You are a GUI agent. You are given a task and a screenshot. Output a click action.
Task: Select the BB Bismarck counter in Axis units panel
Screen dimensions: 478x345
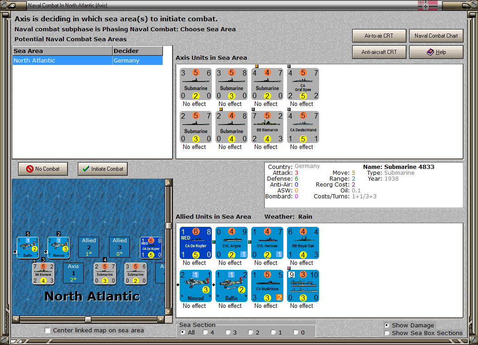[x=268, y=127]
